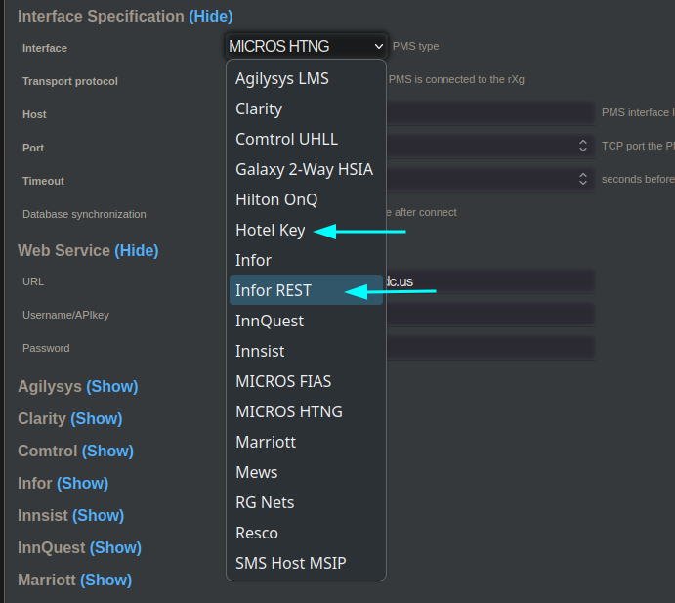Select Agilysys LMS from the list

click(x=306, y=79)
